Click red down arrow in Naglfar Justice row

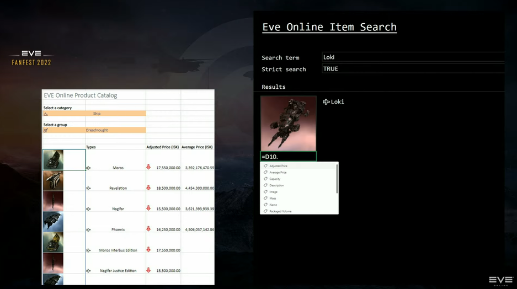pyautogui.click(x=148, y=270)
